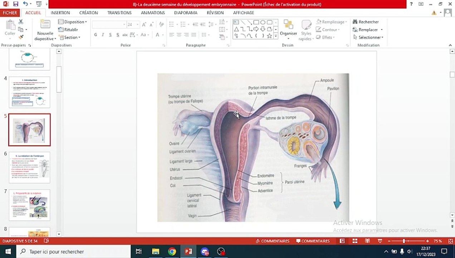455x258 pixels.
Task: Toggle underline formatting (S)
Action: click(x=110, y=35)
